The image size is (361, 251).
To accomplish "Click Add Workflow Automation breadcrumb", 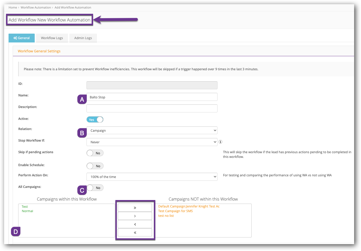I will pyautogui.click(x=73, y=7).
